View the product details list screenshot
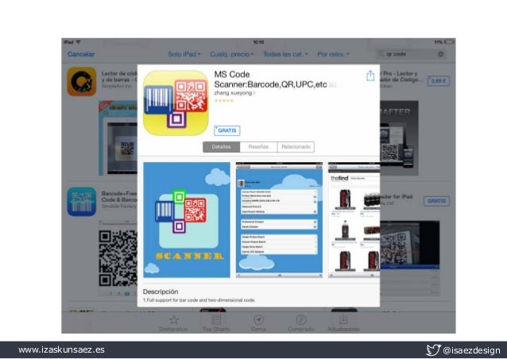Image resolution: width=507 pixels, height=359 pixels. pyautogui.click(x=280, y=220)
